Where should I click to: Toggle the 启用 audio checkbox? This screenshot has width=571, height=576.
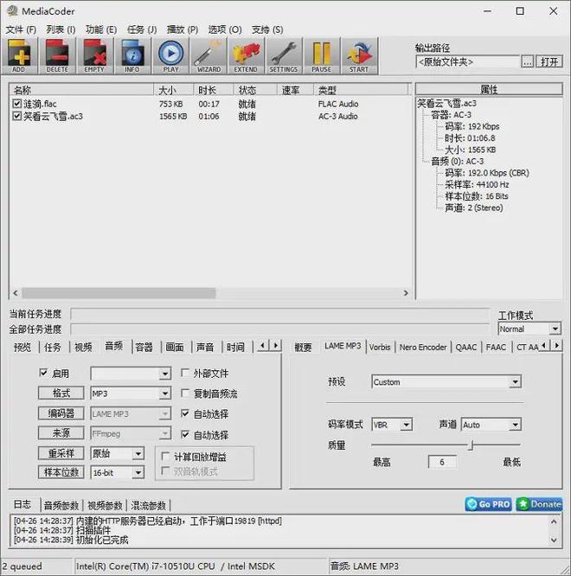(43, 373)
